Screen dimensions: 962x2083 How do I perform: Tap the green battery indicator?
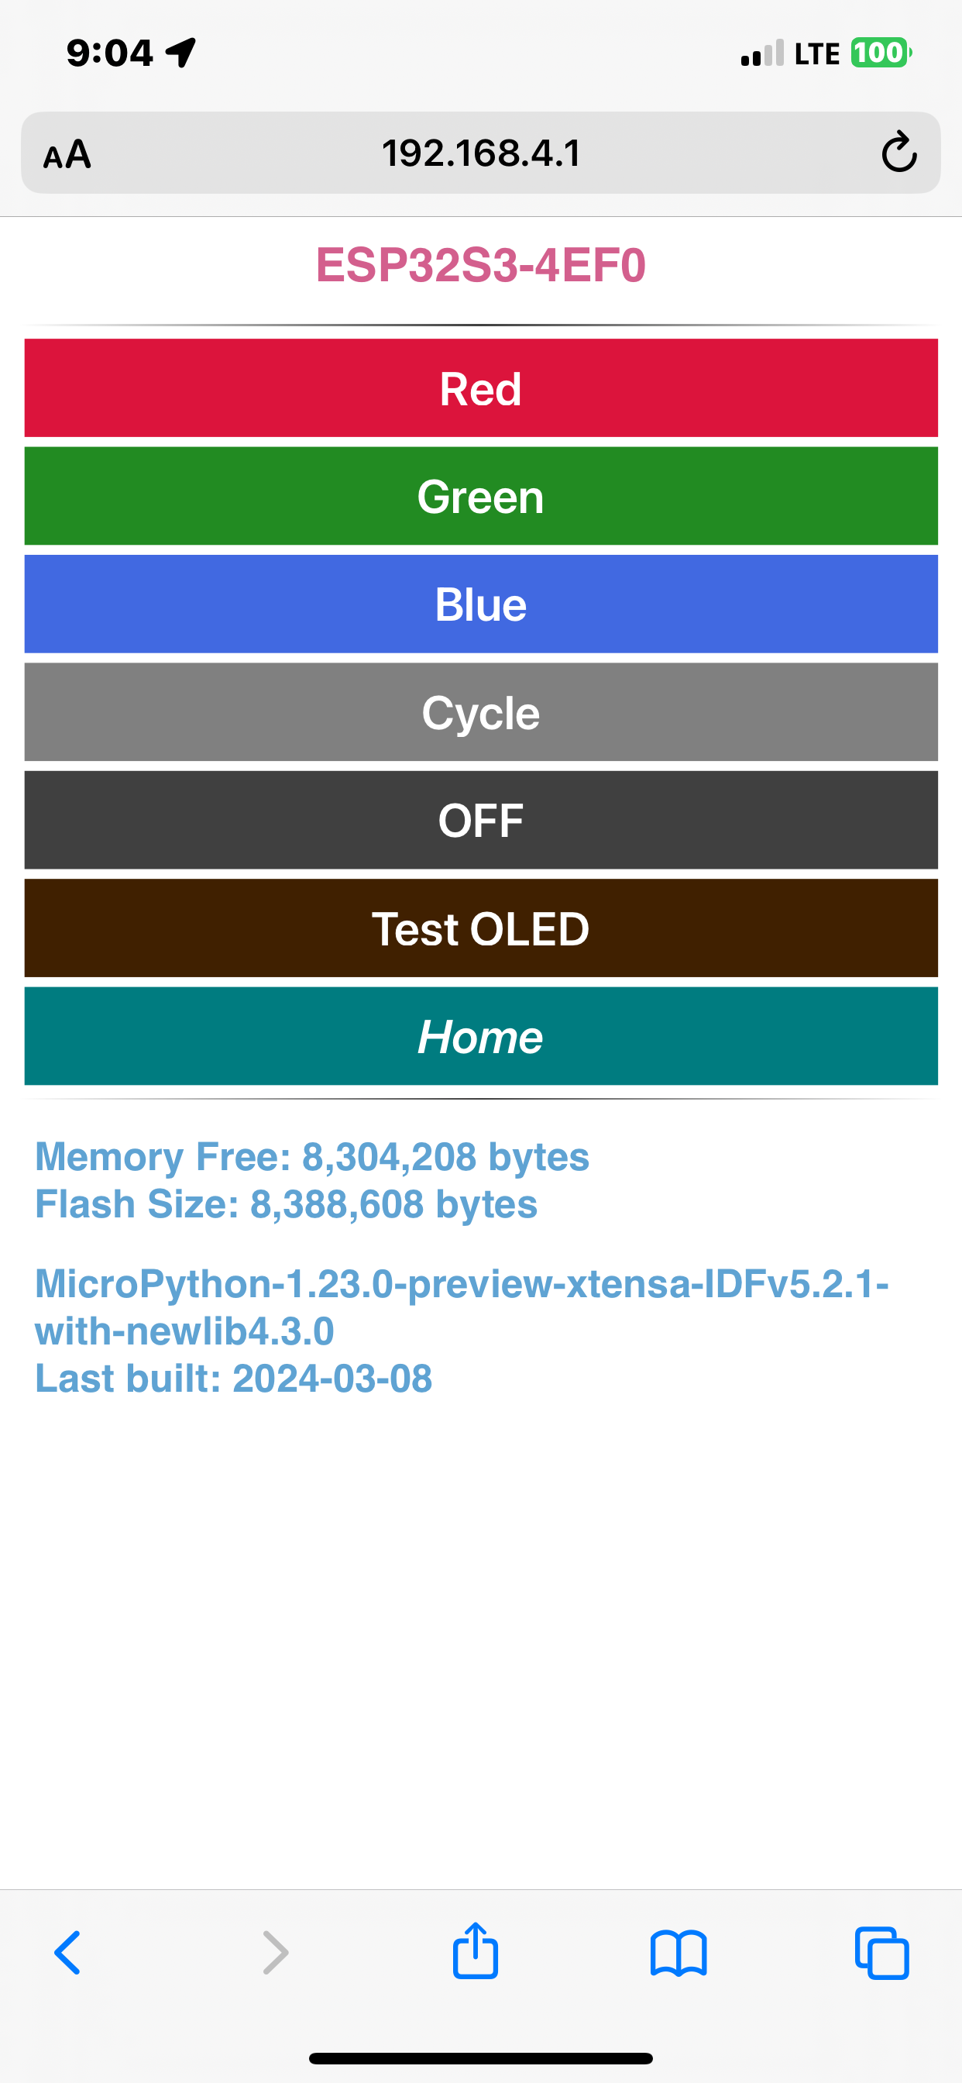(x=881, y=53)
